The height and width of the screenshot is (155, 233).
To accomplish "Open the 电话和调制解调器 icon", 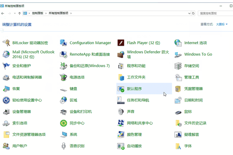I will click(6, 77).
